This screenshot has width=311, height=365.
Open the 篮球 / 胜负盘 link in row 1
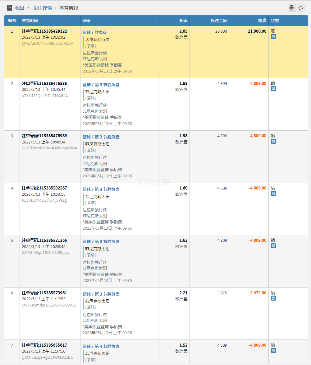tap(95, 32)
